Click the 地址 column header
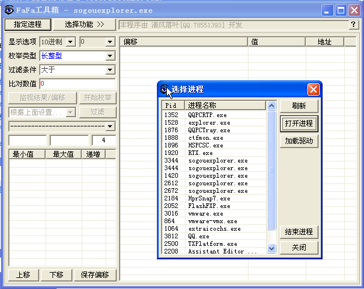The height and width of the screenshot is (289, 364). [325, 42]
